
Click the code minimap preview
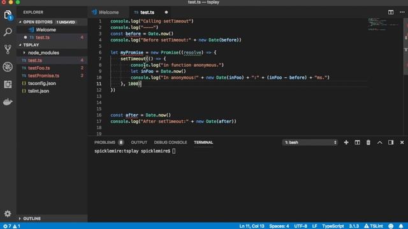pos(383,24)
